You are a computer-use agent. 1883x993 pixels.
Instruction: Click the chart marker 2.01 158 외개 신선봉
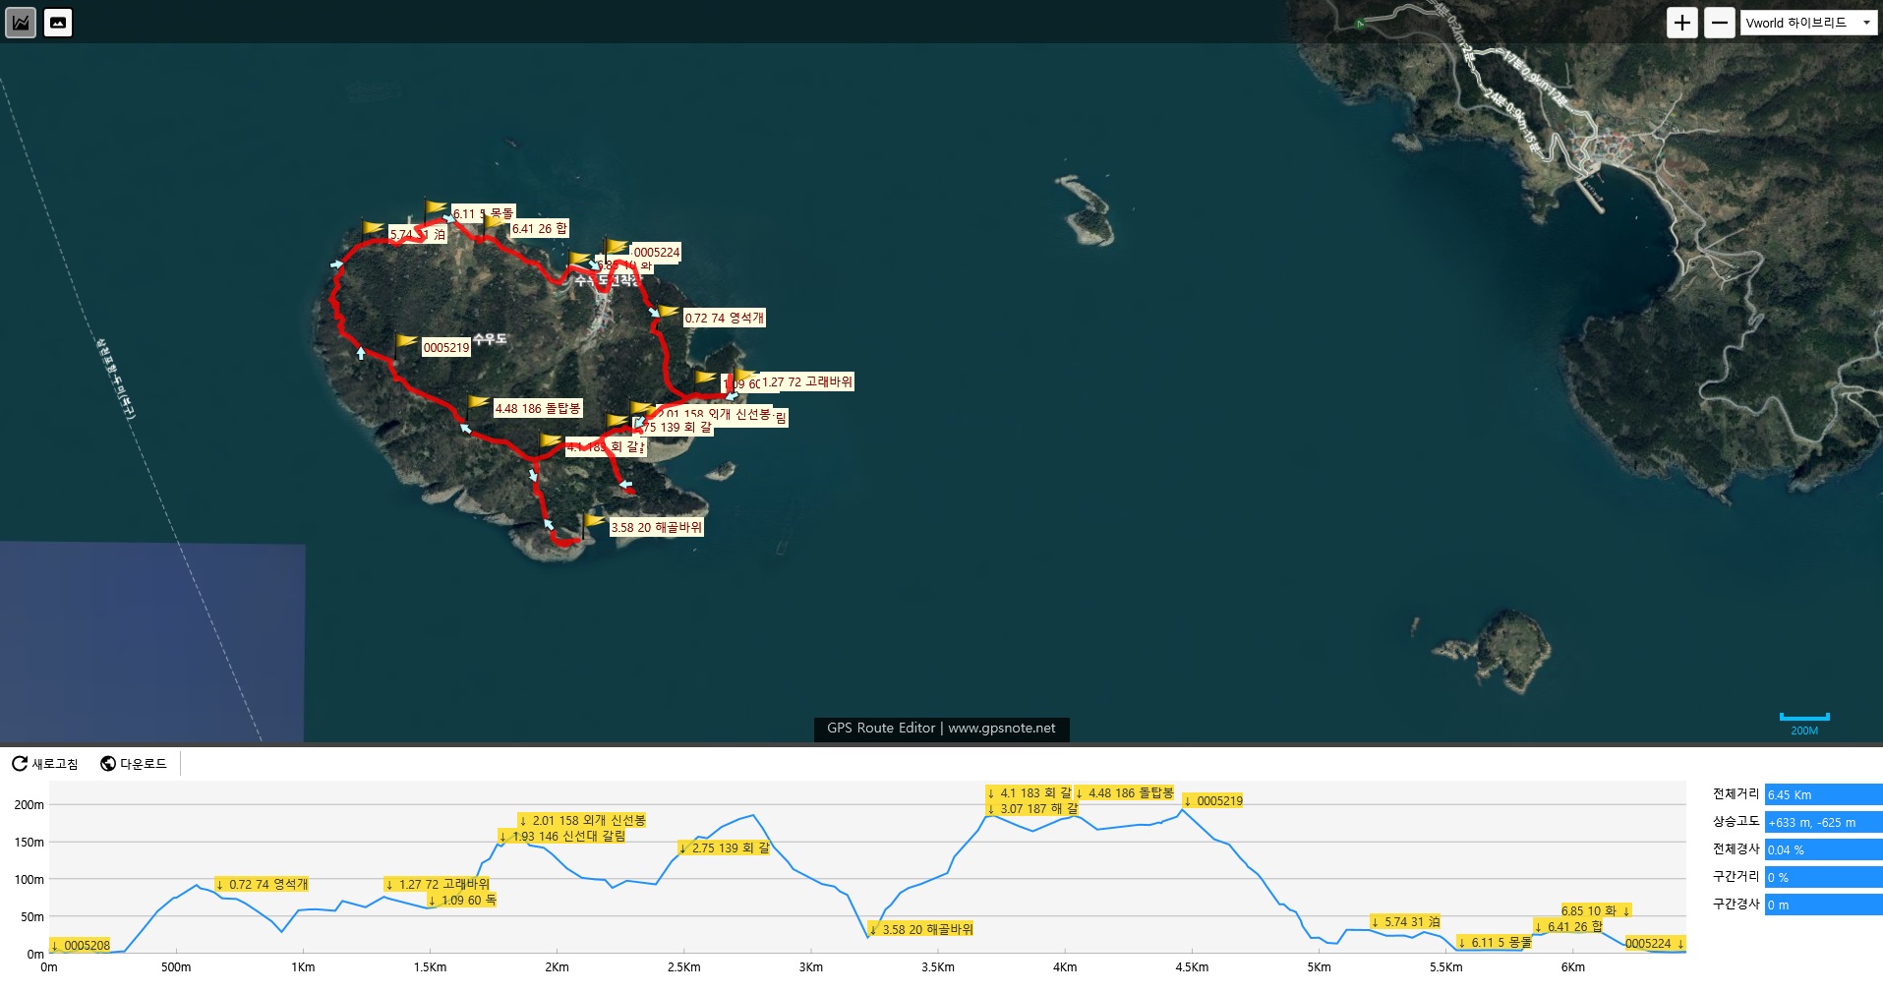(582, 820)
